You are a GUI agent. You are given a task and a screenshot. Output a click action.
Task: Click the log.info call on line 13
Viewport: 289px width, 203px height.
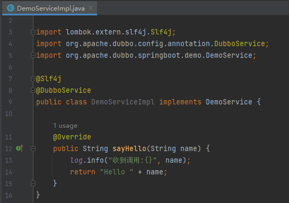87,160
